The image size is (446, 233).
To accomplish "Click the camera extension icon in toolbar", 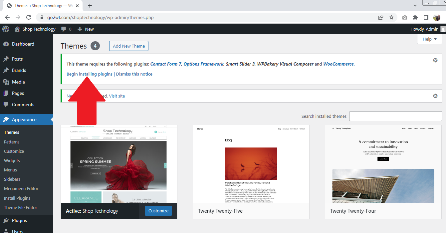I will coord(405,17).
